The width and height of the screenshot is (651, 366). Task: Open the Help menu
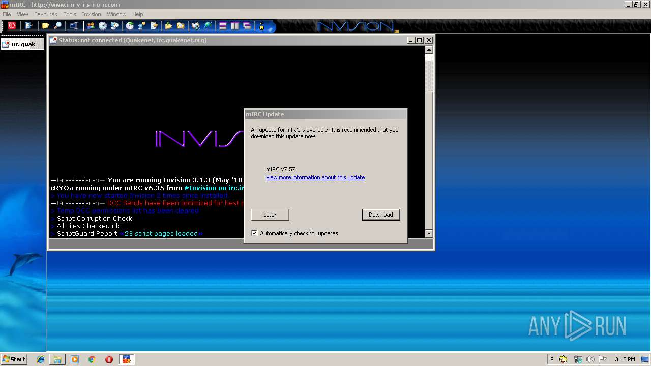click(138, 14)
